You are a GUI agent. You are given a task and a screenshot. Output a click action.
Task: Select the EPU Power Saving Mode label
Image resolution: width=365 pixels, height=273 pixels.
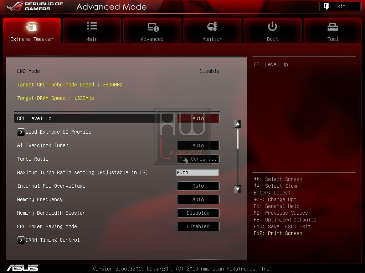pos(47,226)
